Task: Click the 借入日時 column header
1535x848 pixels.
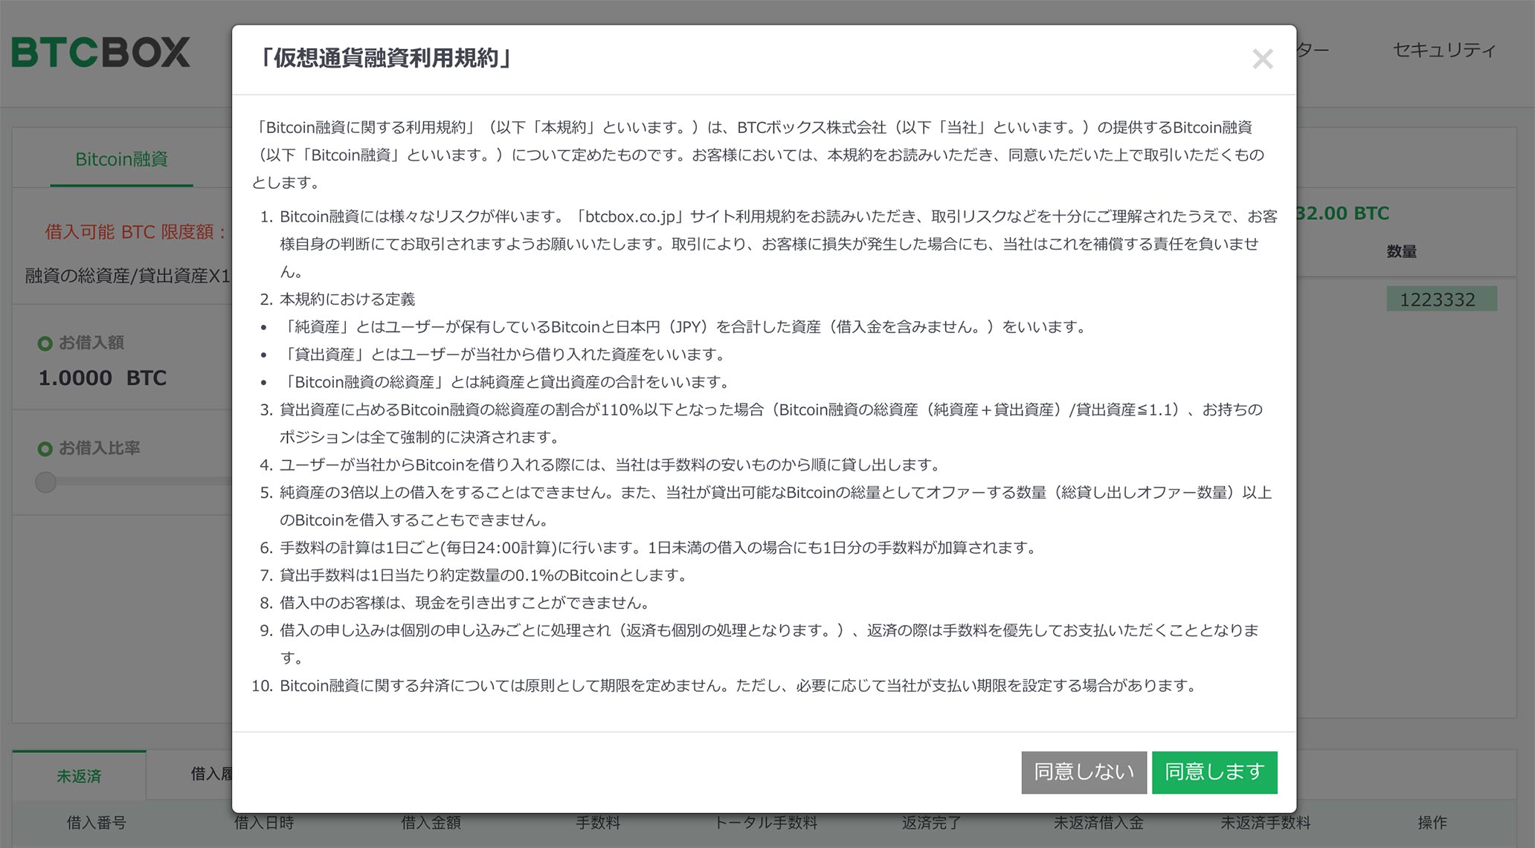Action: 264,823
